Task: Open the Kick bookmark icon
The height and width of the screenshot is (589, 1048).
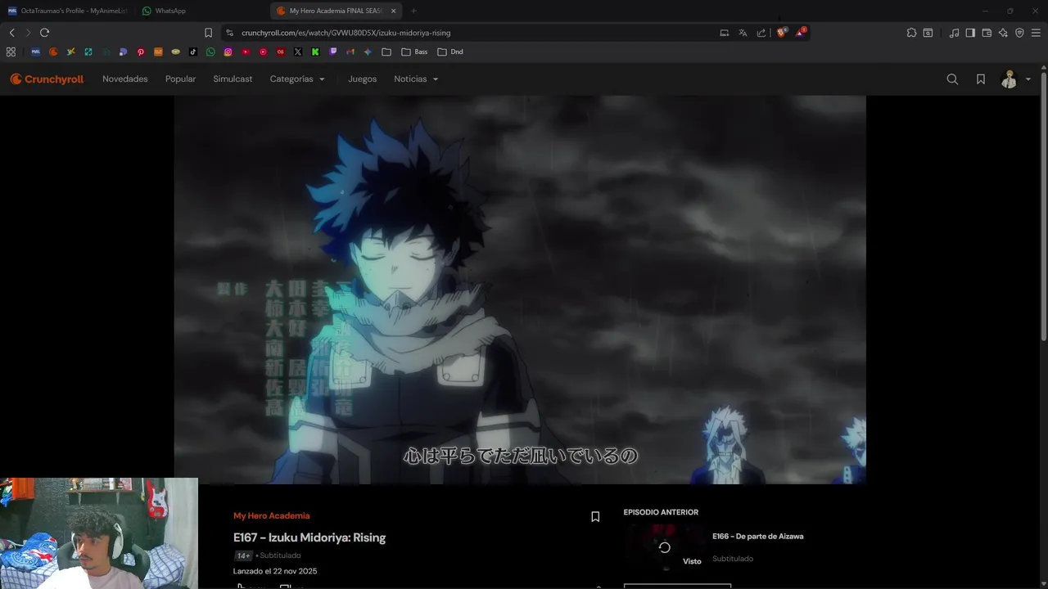Action: (x=315, y=52)
